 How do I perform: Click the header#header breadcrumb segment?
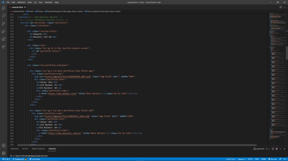pyautogui.click(x=65, y=11)
